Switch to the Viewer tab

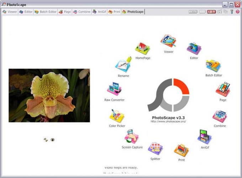coord(10,12)
